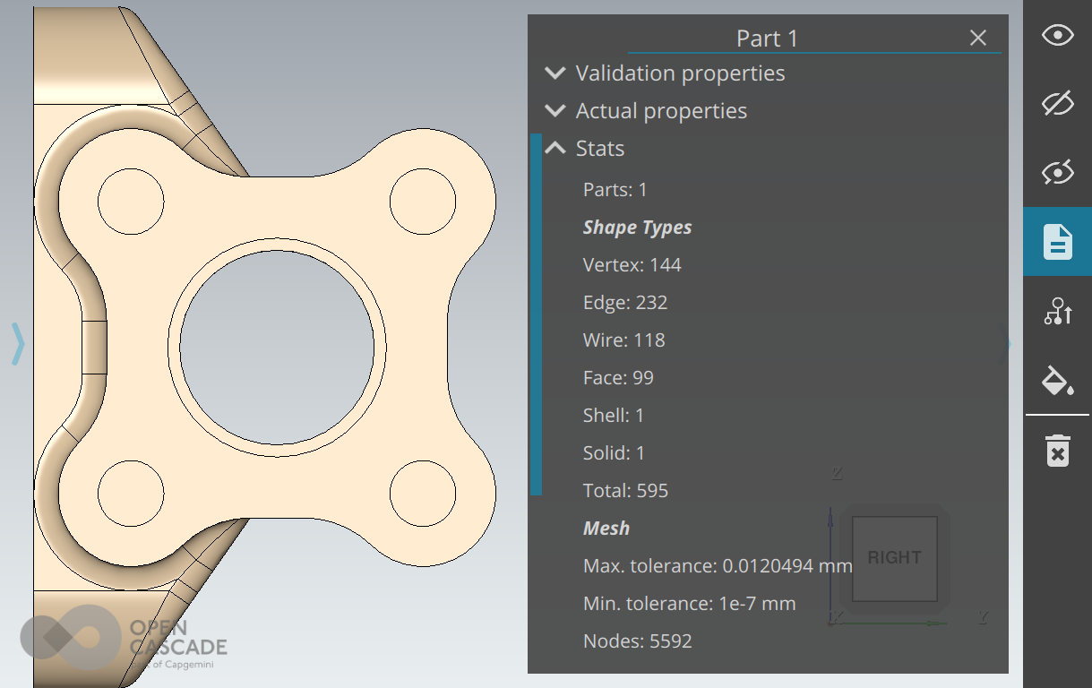Open left side panel with blue arrow
The height and width of the screenshot is (688, 1092).
tap(17, 344)
